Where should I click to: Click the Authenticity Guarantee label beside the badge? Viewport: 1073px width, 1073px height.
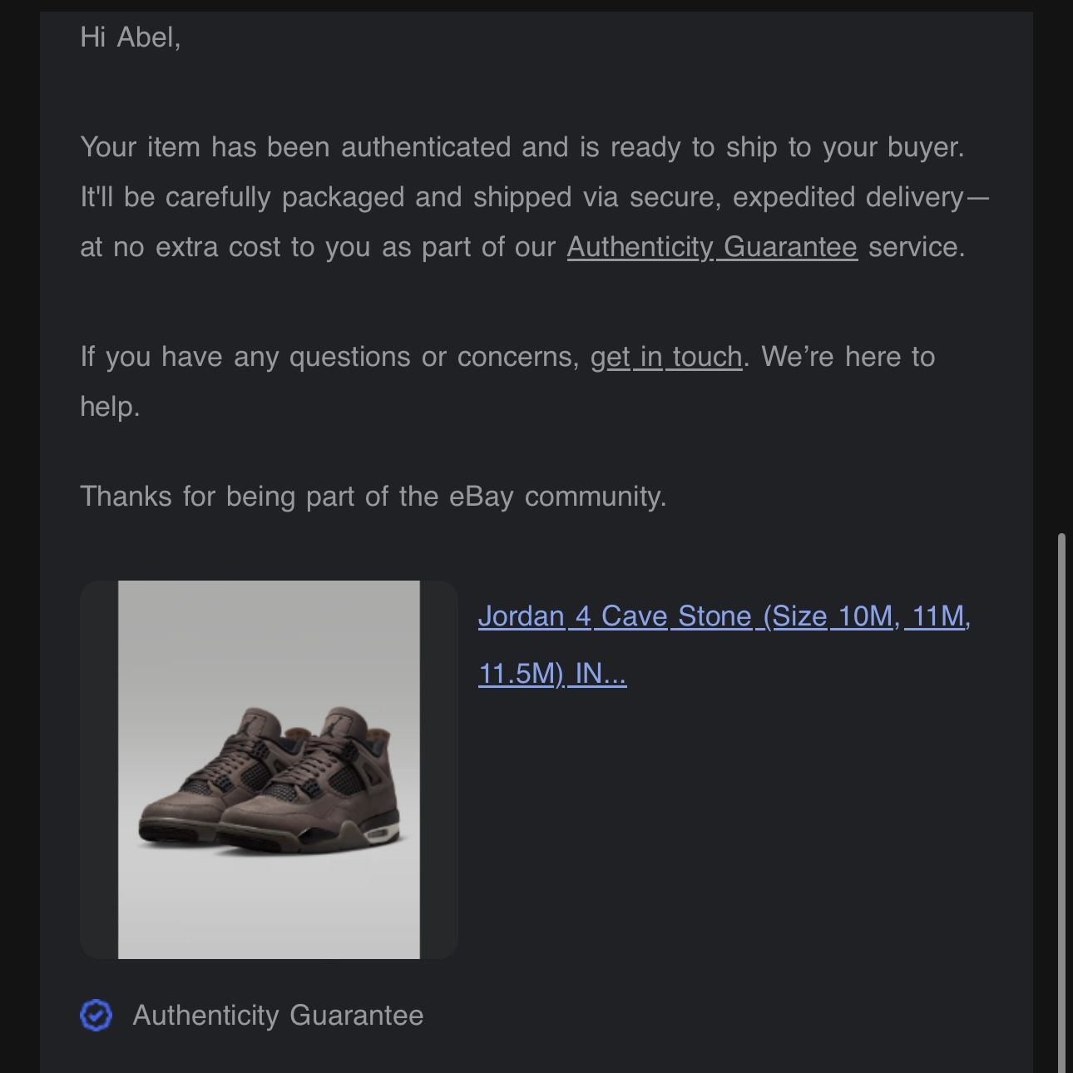[x=278, y=1016]
